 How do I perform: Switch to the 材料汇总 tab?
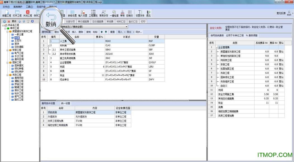[x=121, y=21]
